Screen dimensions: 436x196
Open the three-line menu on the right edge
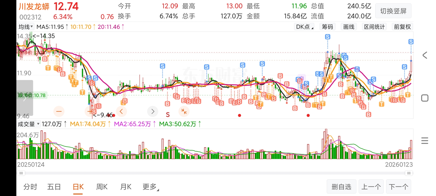(425, 141)
